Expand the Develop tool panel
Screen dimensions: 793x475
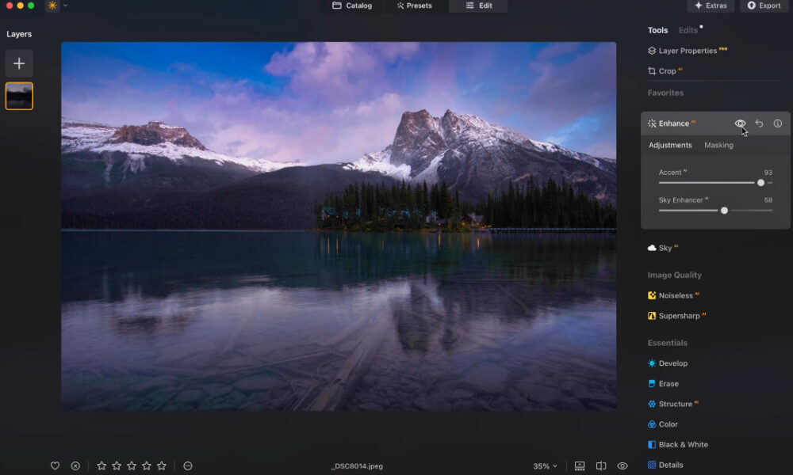click(672, 363)
